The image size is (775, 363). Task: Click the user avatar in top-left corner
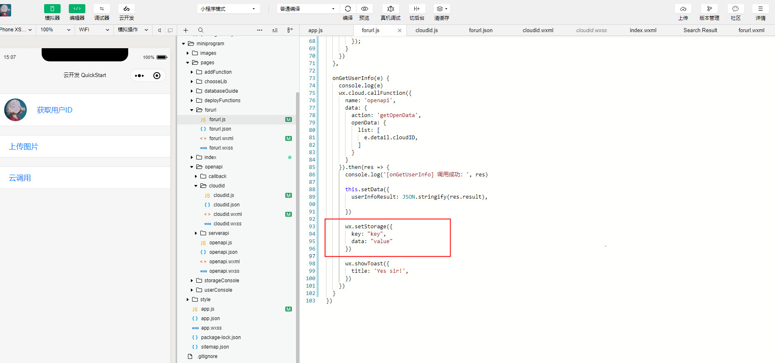[x=5, y=10]
